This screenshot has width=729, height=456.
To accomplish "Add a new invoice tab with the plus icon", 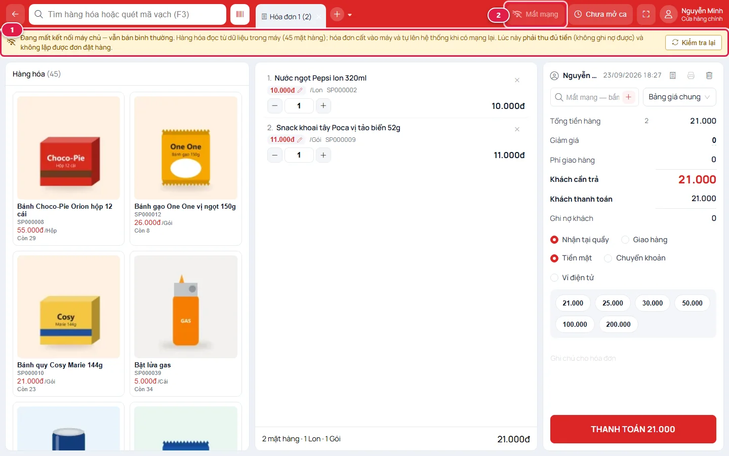I will click(x=337, y=14).
